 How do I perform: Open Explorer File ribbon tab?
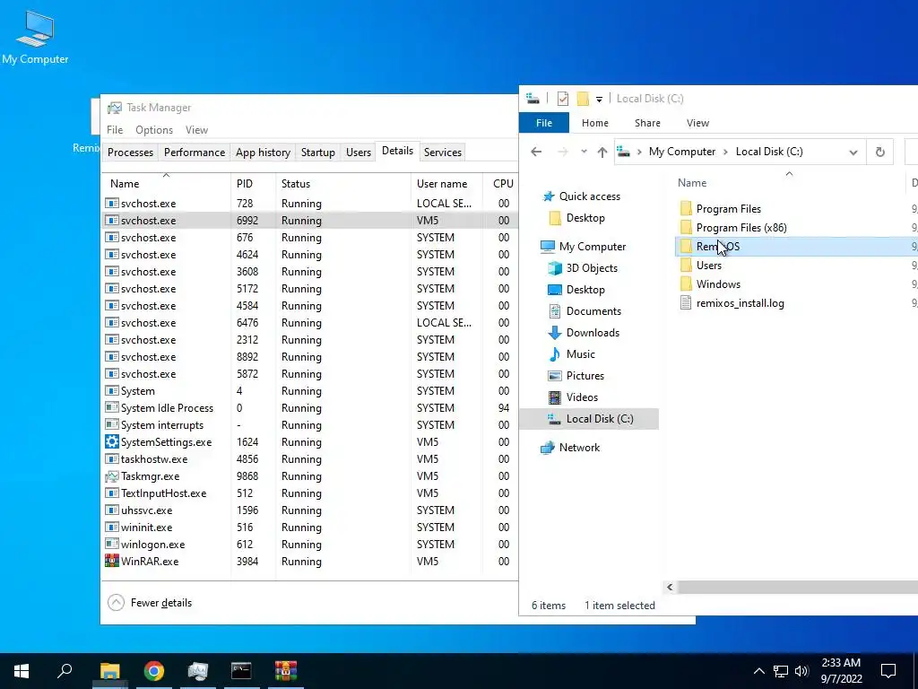tap(544, 122)
